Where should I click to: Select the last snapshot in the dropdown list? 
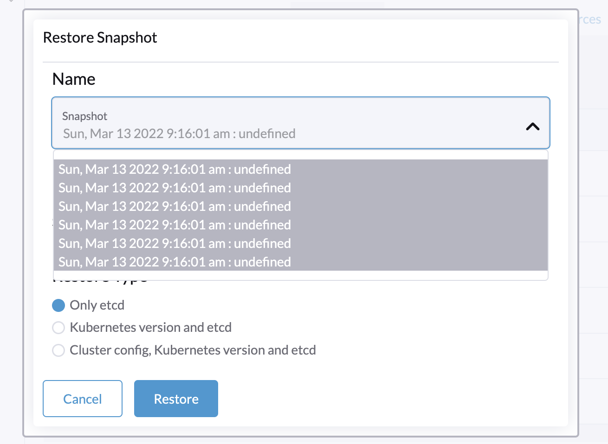174,262
